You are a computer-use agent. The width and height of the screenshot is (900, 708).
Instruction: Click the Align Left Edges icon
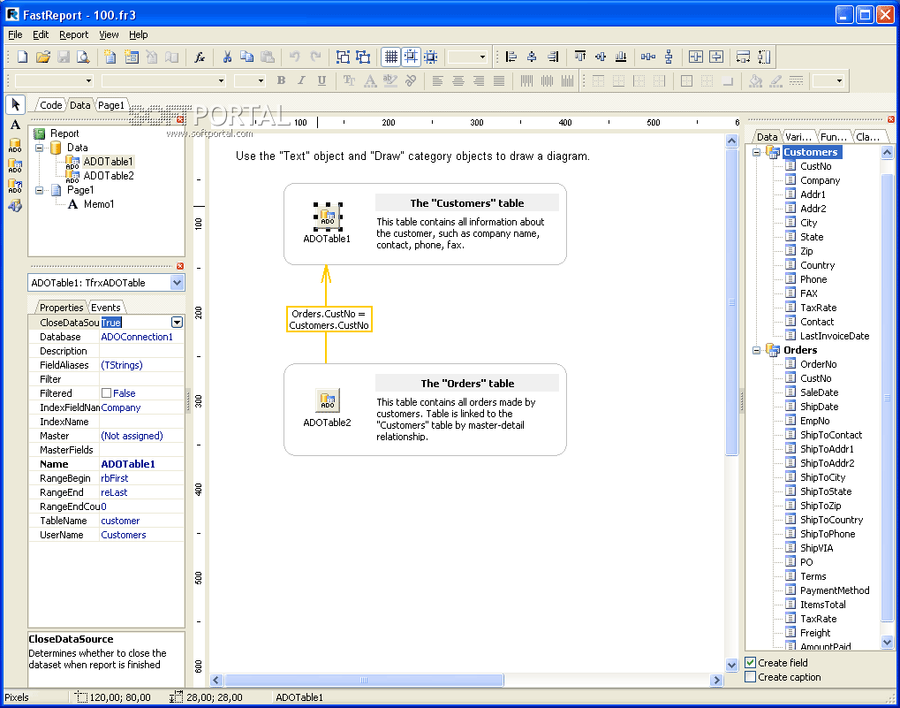[x=511, y=57]
